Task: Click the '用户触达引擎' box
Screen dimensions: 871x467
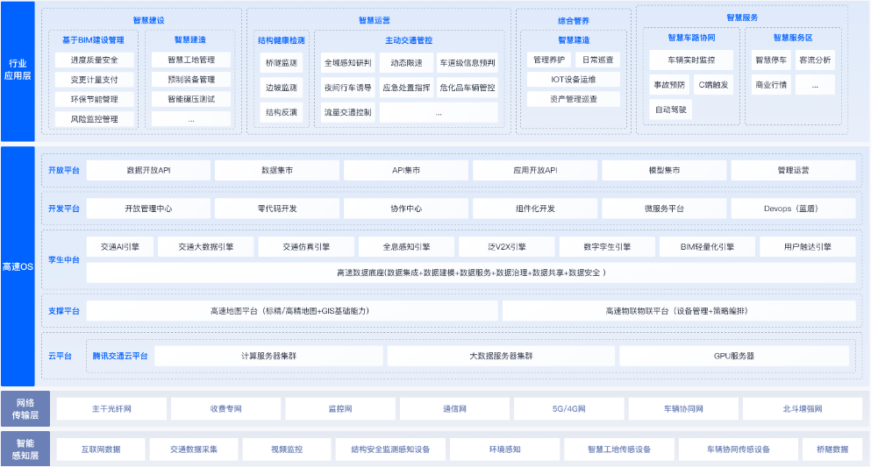Action: tap(808, 247)
